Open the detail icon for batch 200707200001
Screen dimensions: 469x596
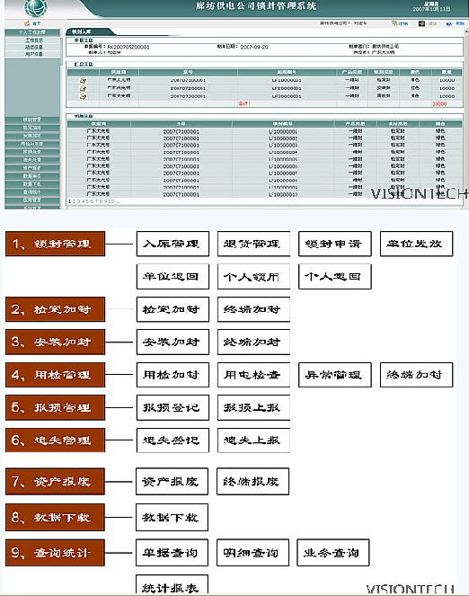tap(83, 88)
